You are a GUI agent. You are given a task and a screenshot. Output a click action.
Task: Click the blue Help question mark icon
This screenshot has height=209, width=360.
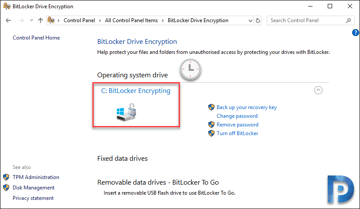pos(355,33)
